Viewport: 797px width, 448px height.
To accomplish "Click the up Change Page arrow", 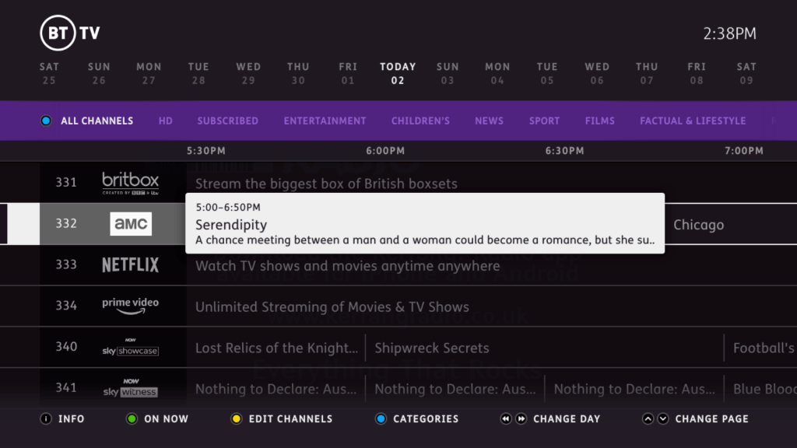I will pyautogui.click(x=648, y=418).
